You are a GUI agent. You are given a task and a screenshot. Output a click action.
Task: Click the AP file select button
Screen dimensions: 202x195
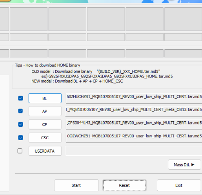coord(45,111)
